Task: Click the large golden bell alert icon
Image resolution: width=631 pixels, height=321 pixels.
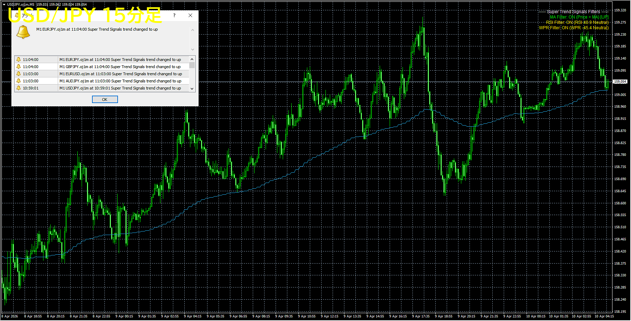Action: 23,32
